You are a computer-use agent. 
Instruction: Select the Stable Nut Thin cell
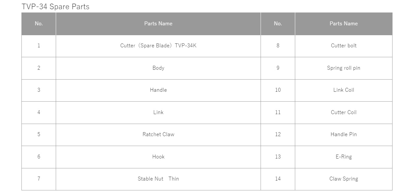(158, 179)
